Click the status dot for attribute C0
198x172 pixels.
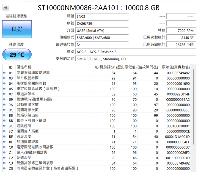(4, 147)
